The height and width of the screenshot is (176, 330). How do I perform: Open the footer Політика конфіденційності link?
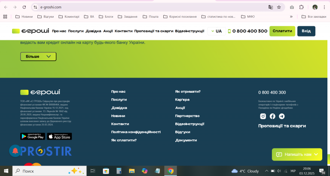[x=136, y=132]
